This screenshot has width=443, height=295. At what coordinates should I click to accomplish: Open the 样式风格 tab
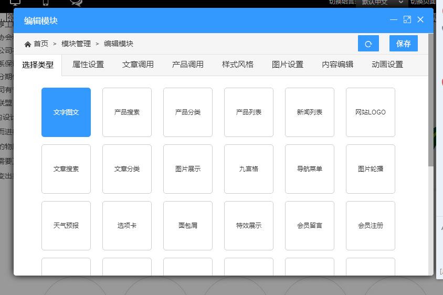[238, 65]
